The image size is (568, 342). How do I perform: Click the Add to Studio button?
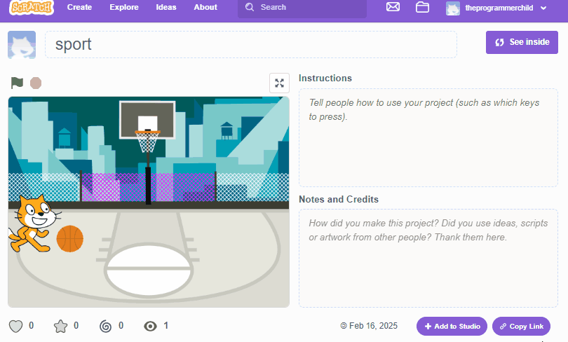[452, 326]
